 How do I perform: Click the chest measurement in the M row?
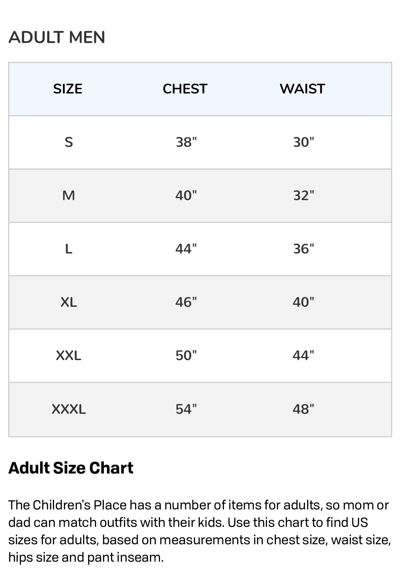[186, 196]
